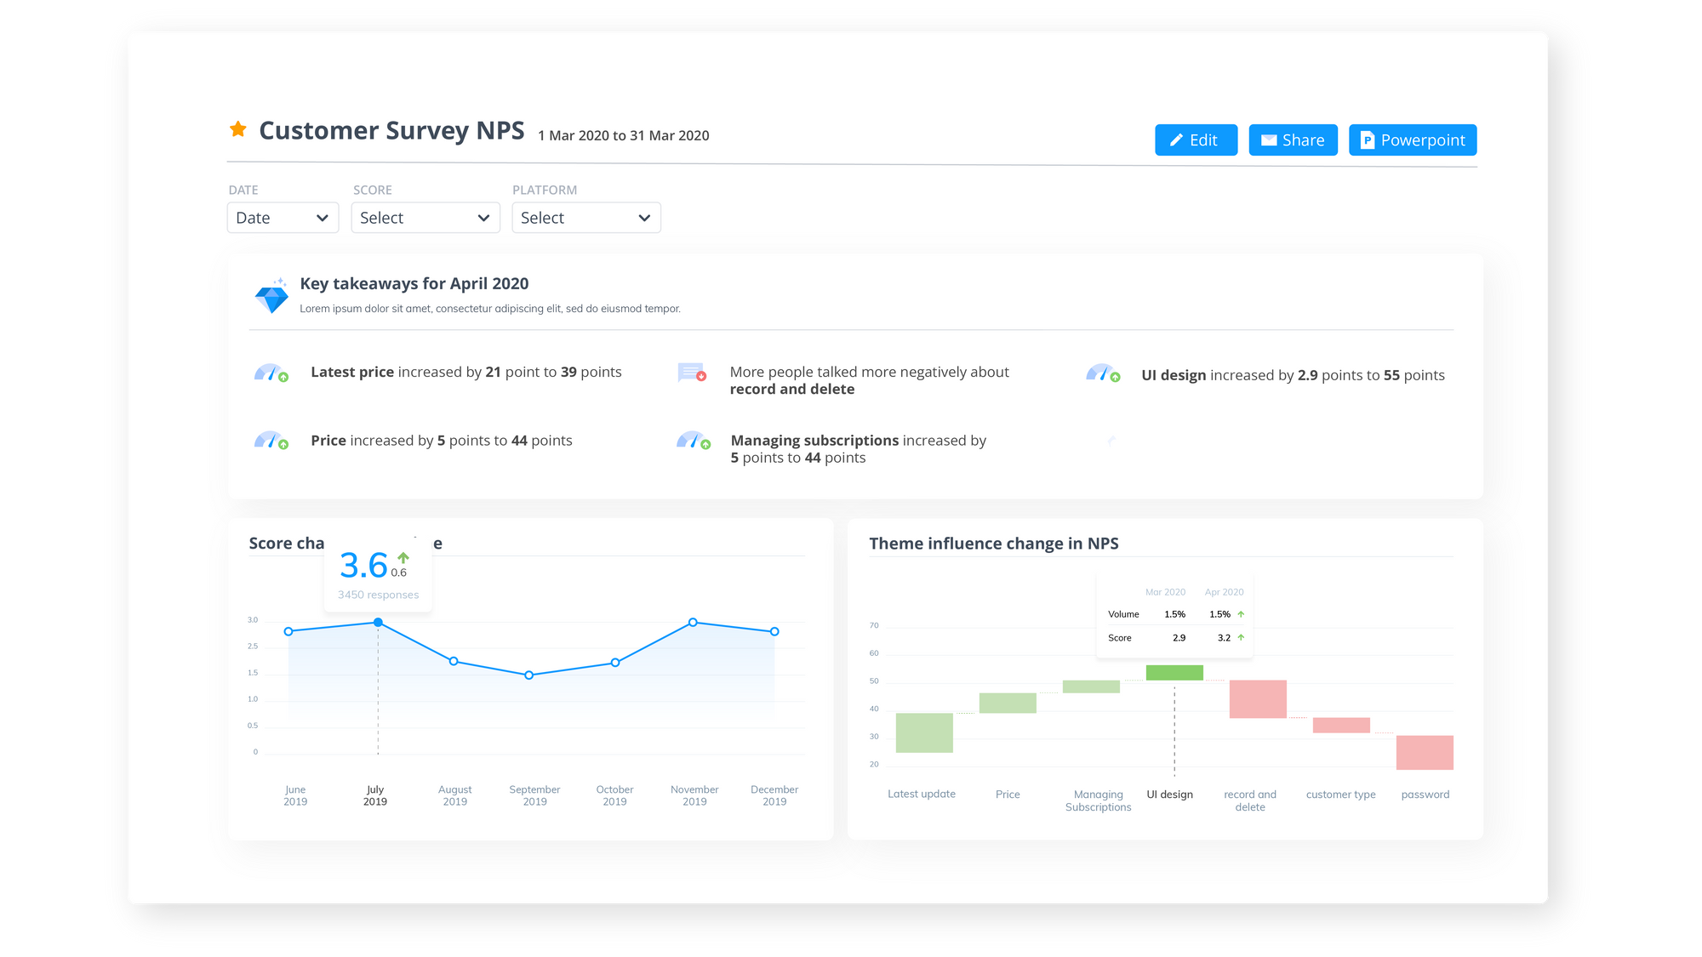Viewport: 1702px width, 957px height.
Task: Select the September 2019 data point
Action: click(x=529, y=675)
